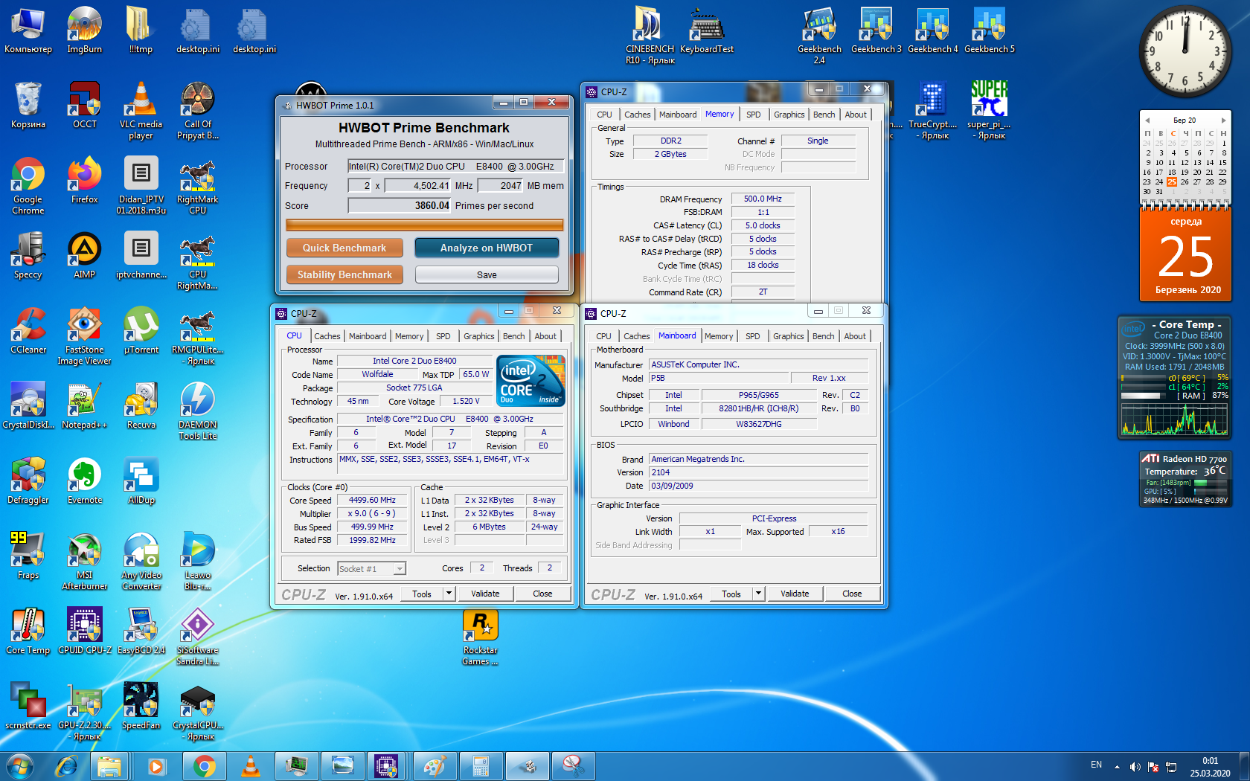Open the Socket #1 selection dropdown
Screen dimensions: 1250x781
[371, 568]
